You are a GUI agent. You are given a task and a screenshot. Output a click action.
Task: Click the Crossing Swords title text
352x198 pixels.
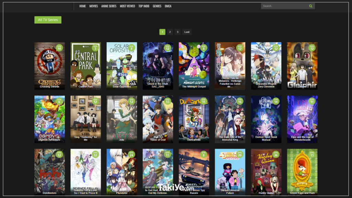click(49, 87)
